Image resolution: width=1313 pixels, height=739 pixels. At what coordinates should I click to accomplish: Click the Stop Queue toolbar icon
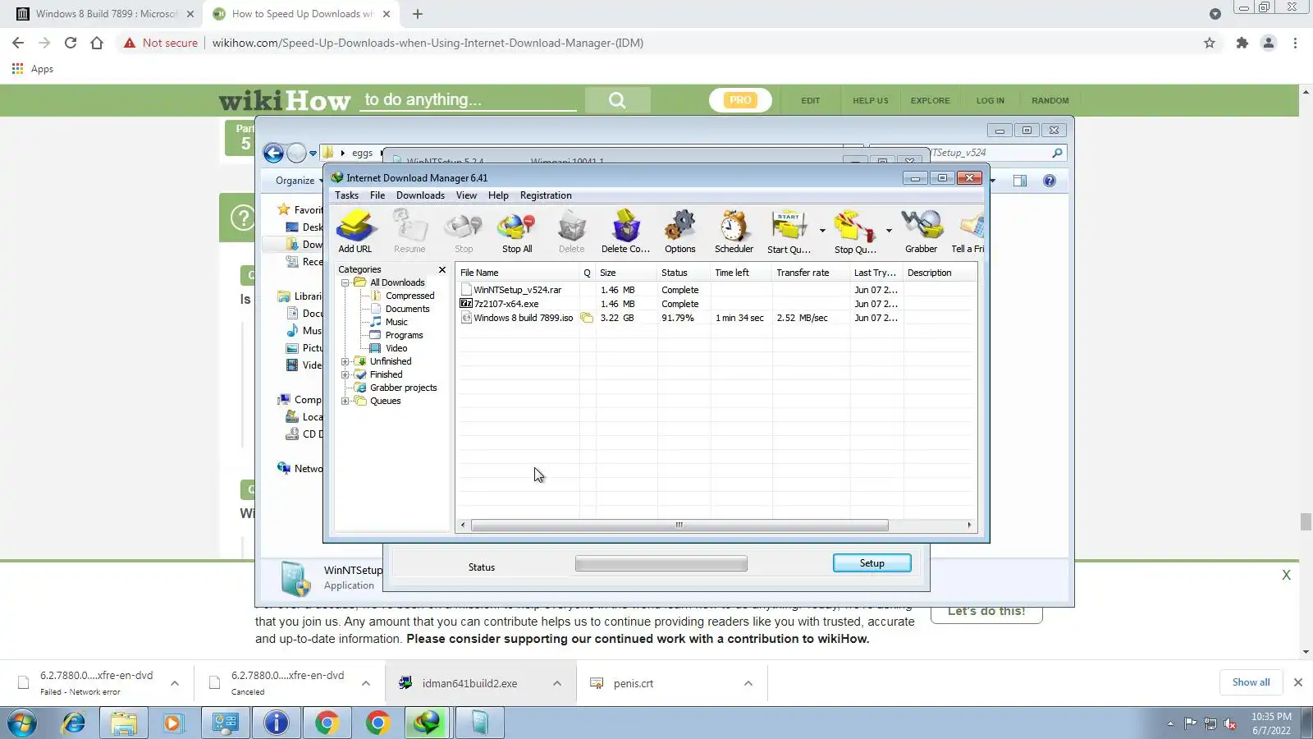pyautogui.click(x=855, y=231)
